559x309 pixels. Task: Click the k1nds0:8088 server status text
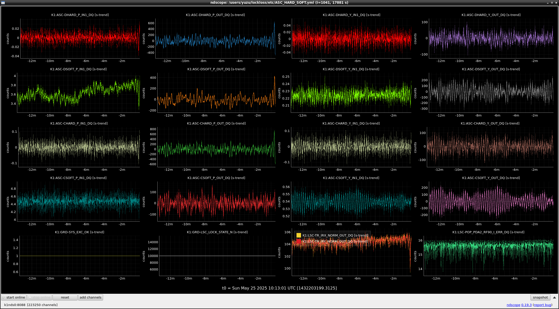point(31,305)
